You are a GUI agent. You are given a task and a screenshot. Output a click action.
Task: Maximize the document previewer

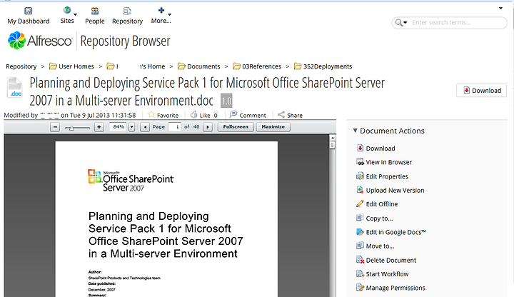click(273, 127)
